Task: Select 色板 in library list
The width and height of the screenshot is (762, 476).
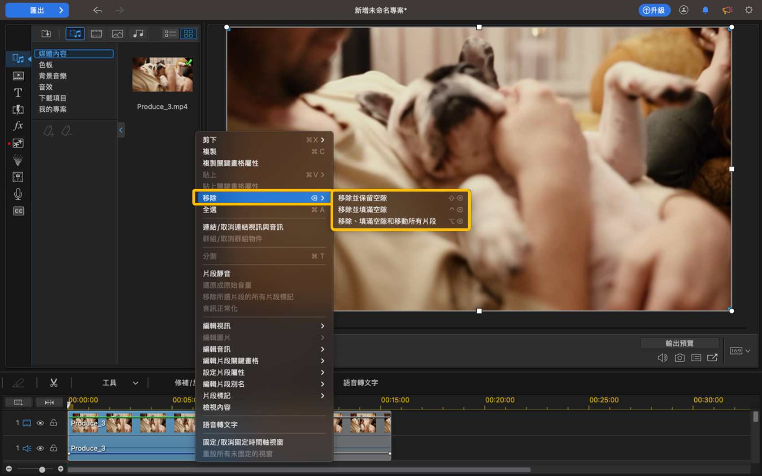Action: [46, 65]
